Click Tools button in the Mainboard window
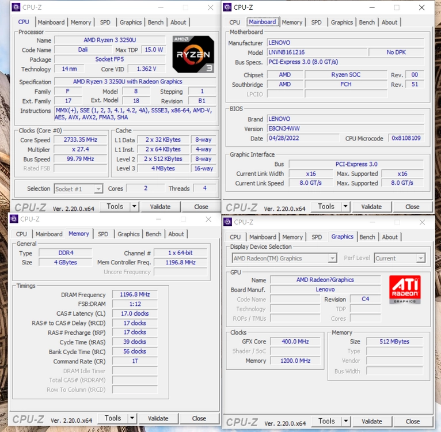This screenshot has width=441, height=432. pos(326,207)
